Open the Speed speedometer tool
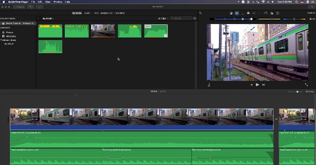This screenshot has width=316, height=165. tap(266, 13)
